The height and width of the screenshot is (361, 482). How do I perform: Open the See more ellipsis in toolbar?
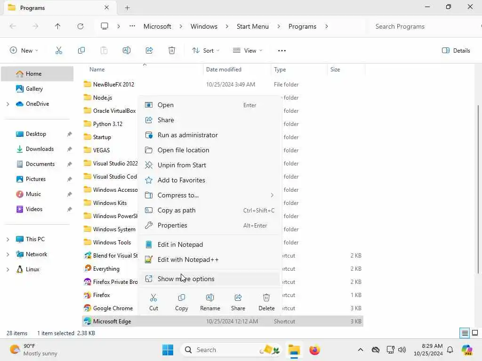(281, 51)
